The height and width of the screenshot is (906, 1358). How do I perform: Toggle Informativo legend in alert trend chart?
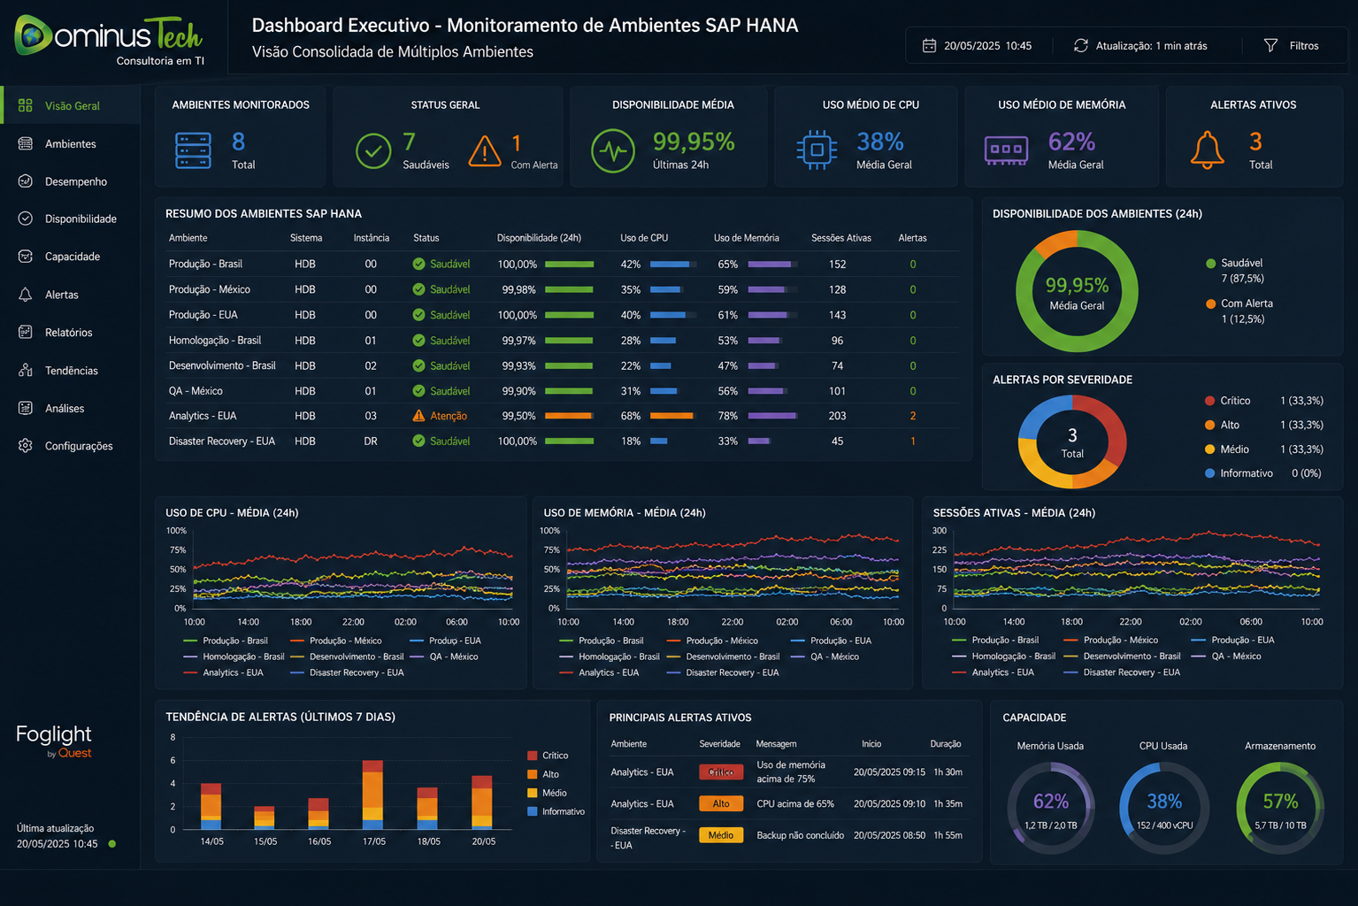[556, 811]
